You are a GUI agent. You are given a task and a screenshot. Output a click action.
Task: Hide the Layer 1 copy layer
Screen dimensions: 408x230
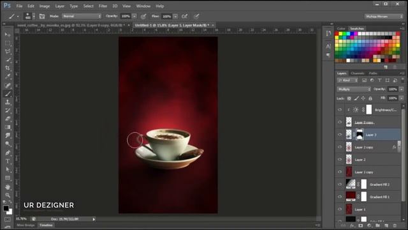[x=340, y=172]
